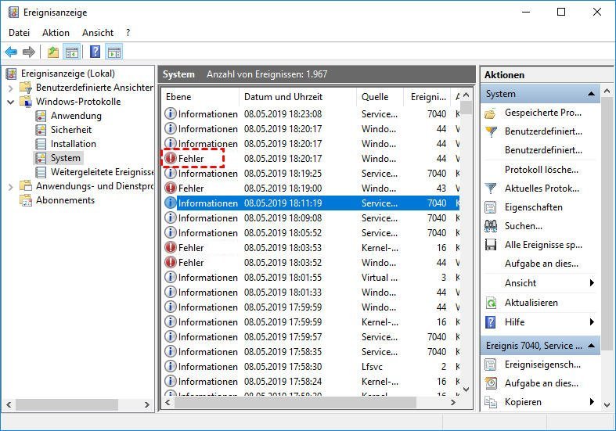This screenshot has width=616, height=431.
Task: Click the Forward arrow toolbar icon
Action: pos(29,52)
